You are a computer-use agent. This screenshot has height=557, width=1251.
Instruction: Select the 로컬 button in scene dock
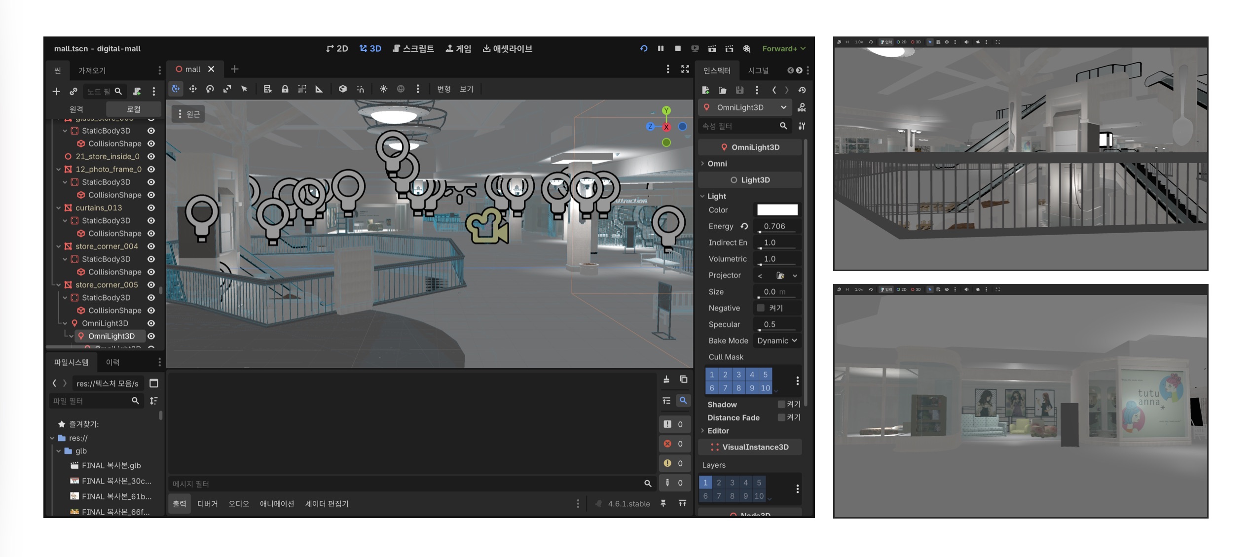click(134, 109)
